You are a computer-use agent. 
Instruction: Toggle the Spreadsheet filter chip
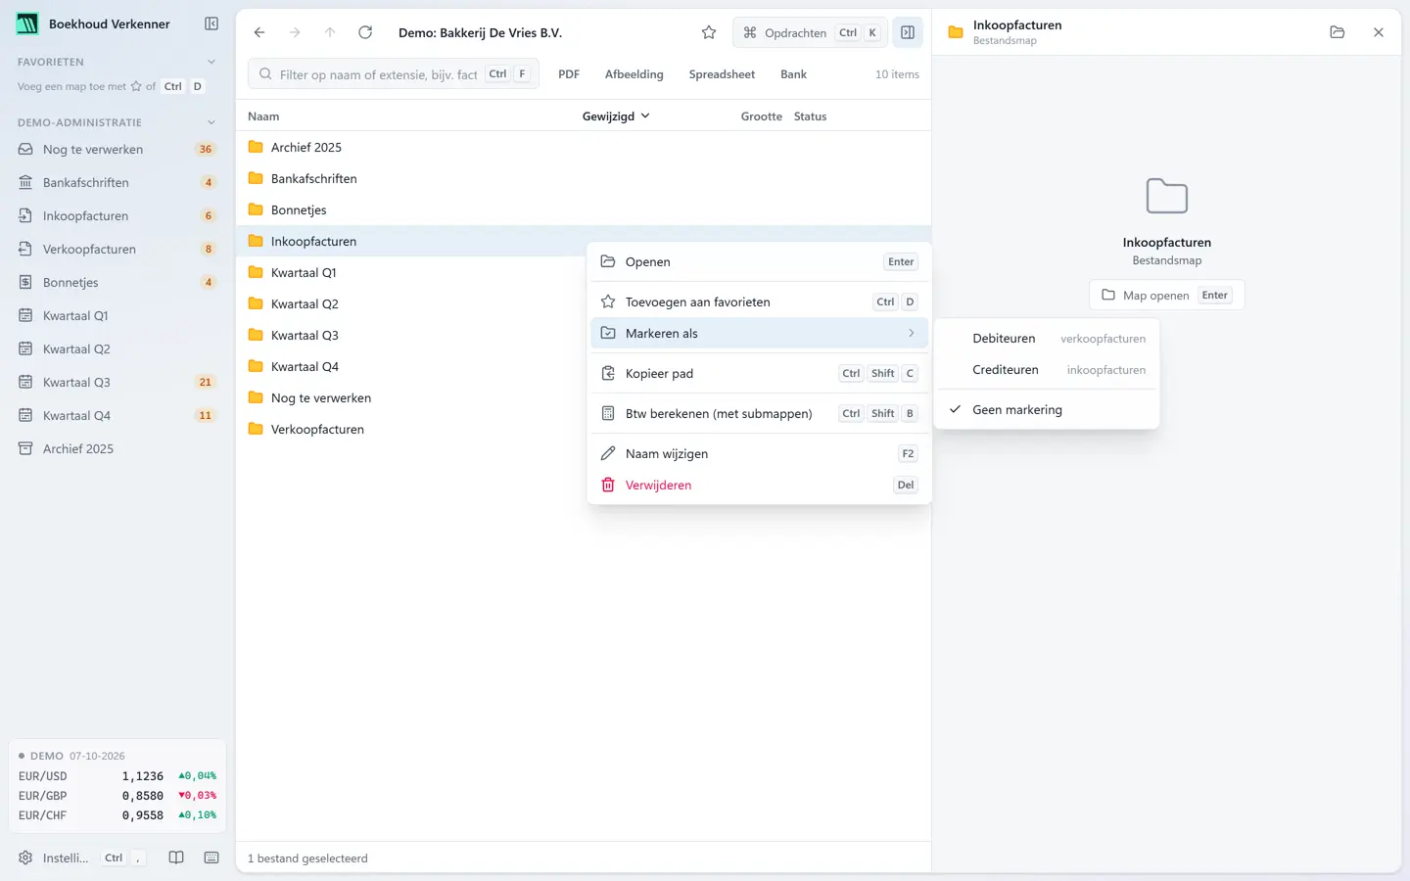[x=722, y=74]
